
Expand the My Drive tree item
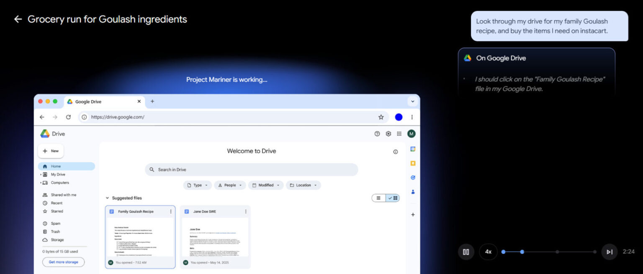click(40, 174)
